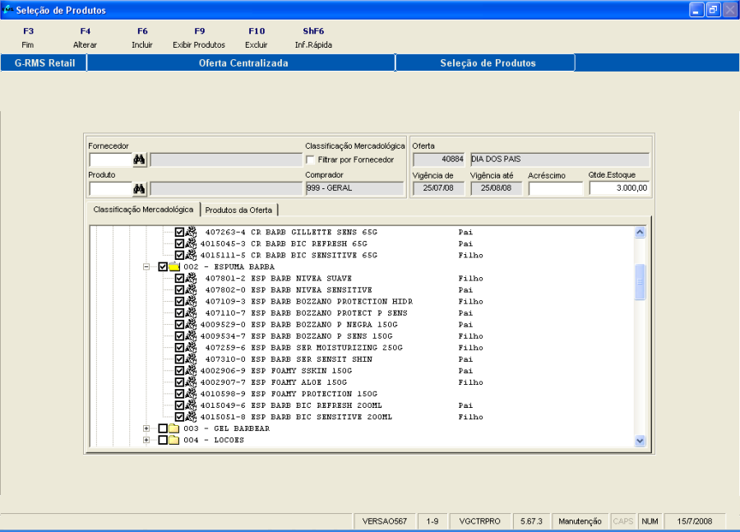Click product icon for 4015111-5 CR BARB BIC SENSITIVE
Image resolution: width=740 pixels, height=532 pixels.
click(191, 255)
